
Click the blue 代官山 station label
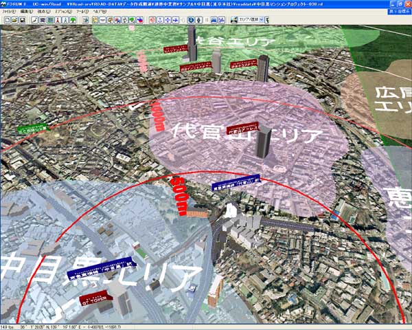point(236,182)
